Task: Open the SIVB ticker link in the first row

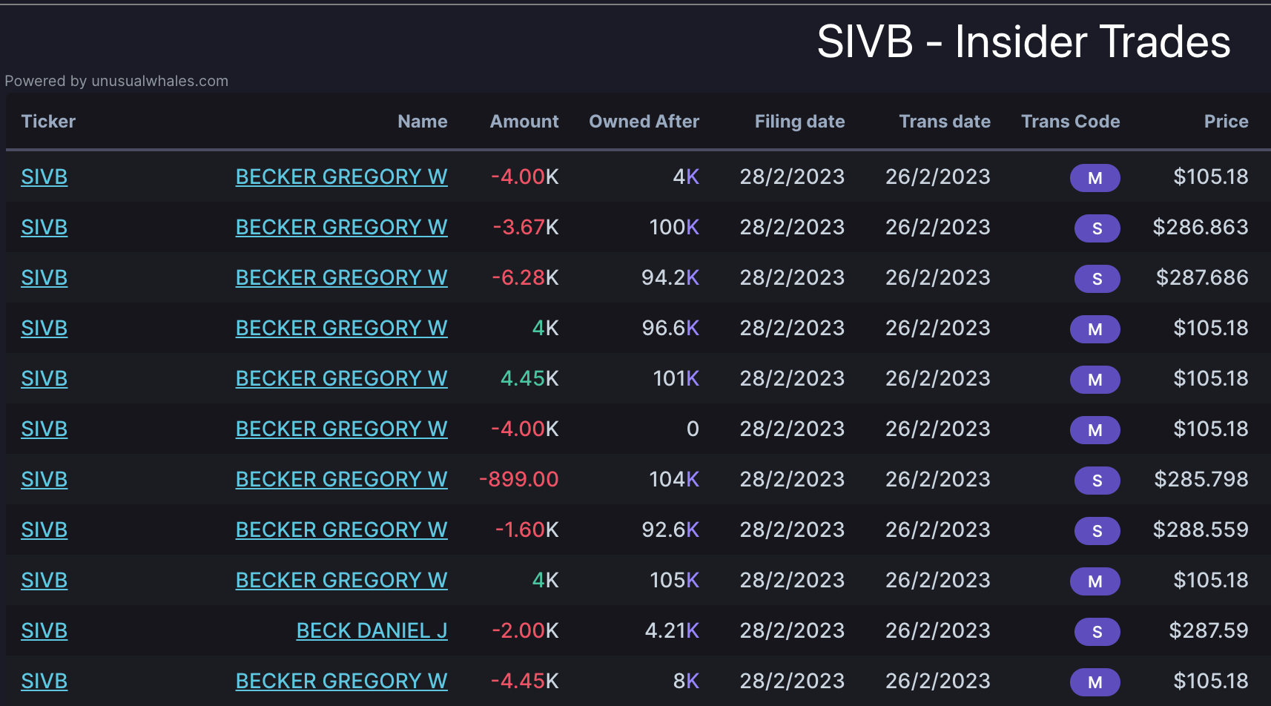Action: coord(44,176)
